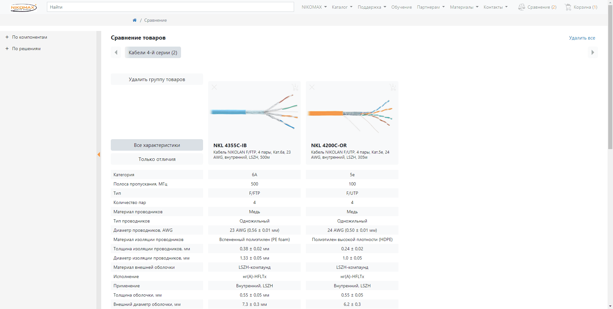Image resolution: width=613 pixels, height=309 pixels.
Task: Click the 1,33 ± 0,05 мм value
Action: (254, 258)
